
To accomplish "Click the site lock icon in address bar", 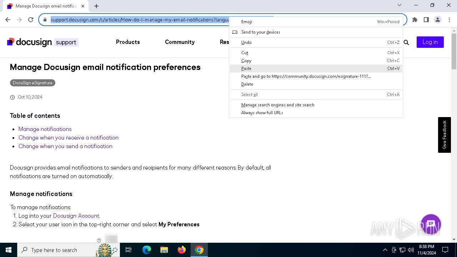I will click(45, 20).
